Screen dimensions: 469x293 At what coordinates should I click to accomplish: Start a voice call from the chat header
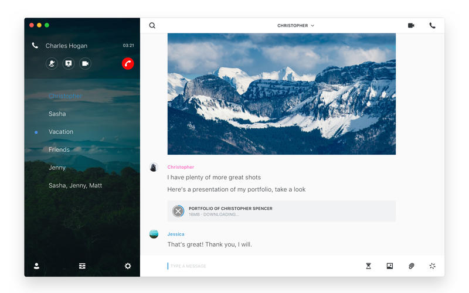(433, 26)
